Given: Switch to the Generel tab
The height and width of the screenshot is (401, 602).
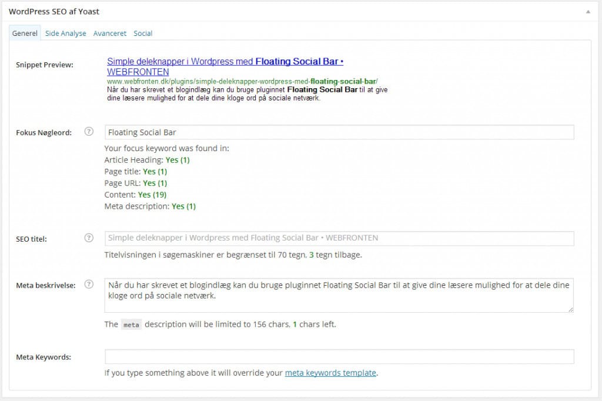Looking at the screenshot, I should point(25,34).
